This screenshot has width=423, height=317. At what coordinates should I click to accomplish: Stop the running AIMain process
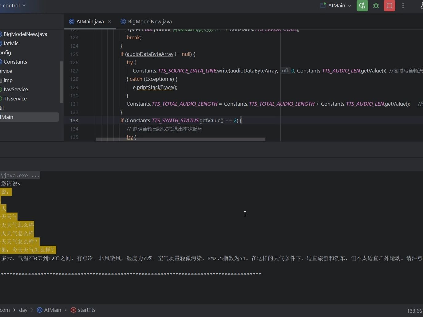pyautogui.click(x=389, y=6)
